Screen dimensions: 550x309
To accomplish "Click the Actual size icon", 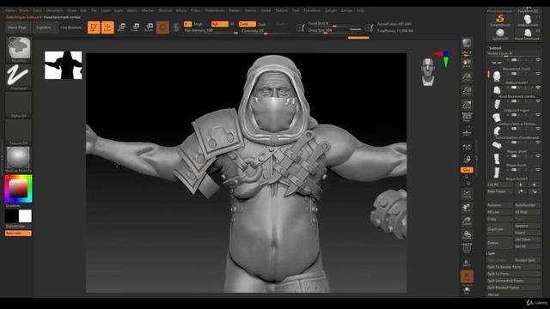I will pos(467,91).
